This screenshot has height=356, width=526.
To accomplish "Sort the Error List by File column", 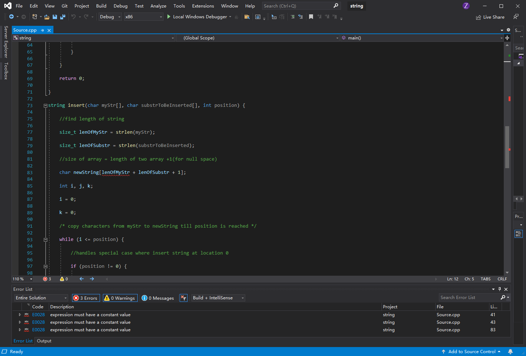I will click(462, 307).
